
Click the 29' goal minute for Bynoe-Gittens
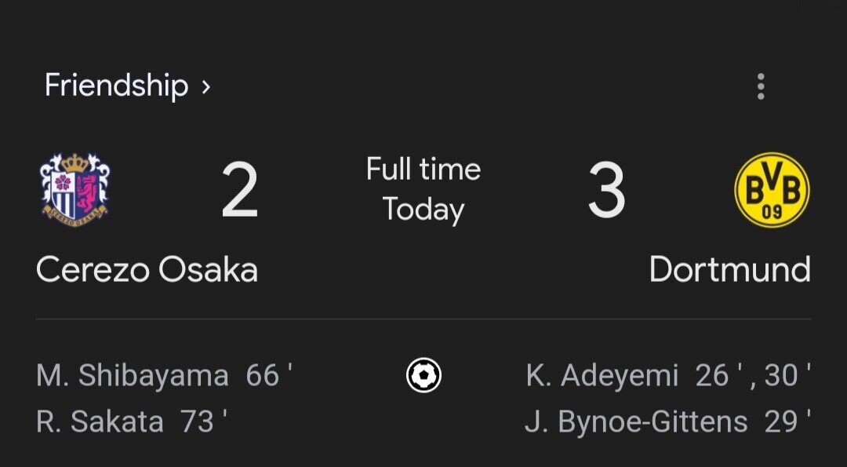(x=787, y=421)
